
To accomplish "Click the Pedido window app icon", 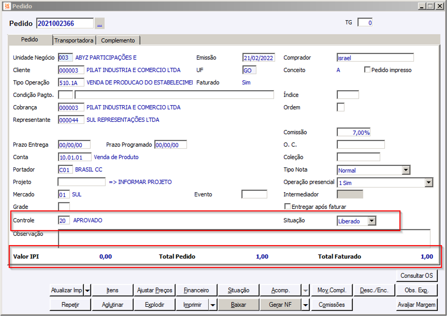I will pos(7,6).
